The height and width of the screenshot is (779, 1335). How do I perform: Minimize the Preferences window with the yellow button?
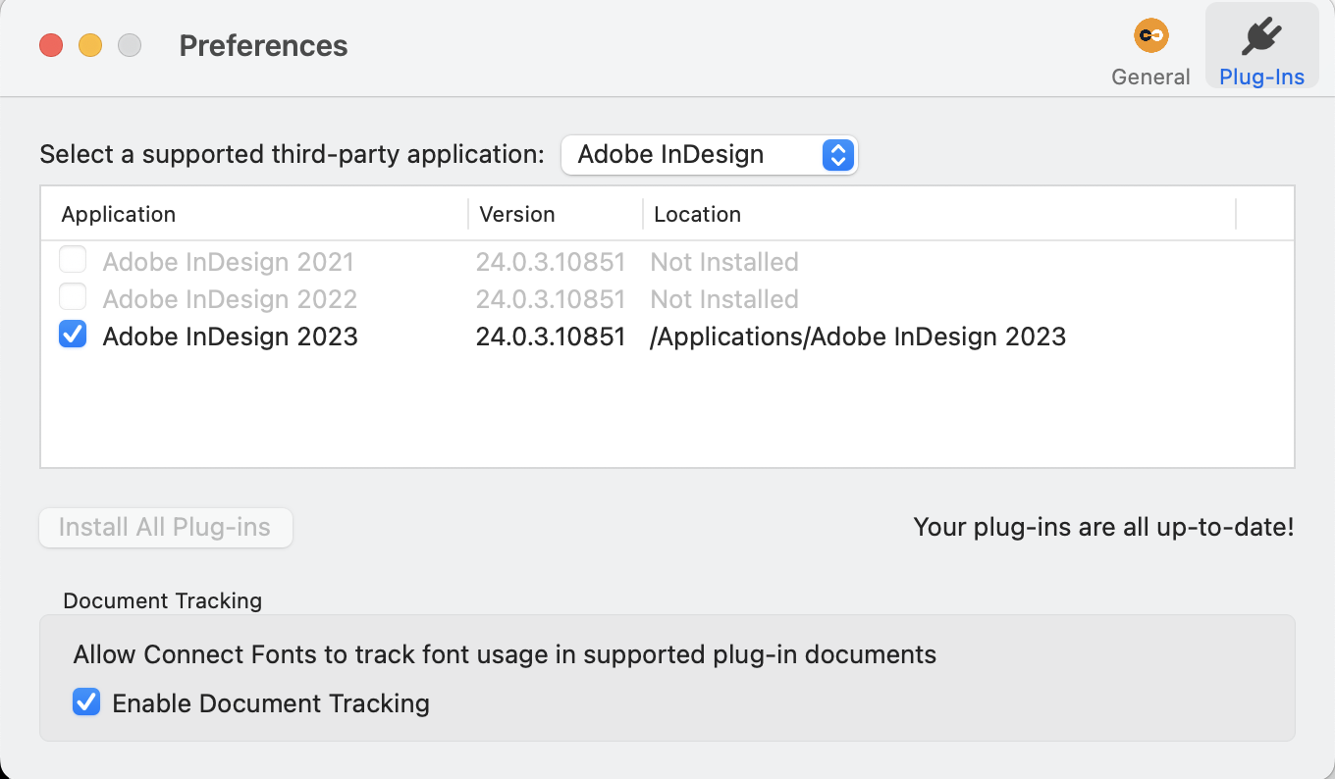tap(90, 45)
